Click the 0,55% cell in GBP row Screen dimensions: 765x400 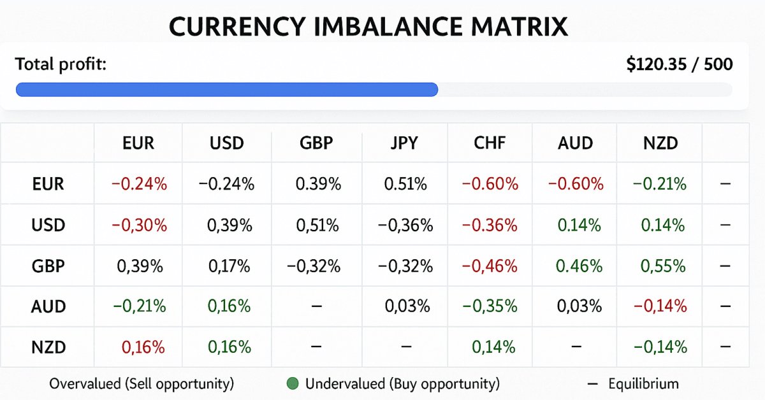(x=660, y=266)
